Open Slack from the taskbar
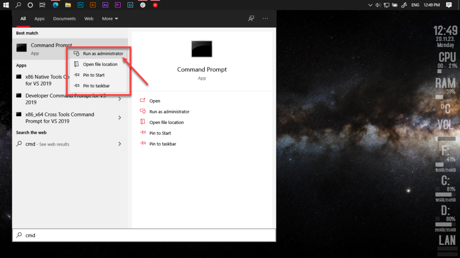The image size is (460, 258). pyautogui.click(x=143, y=5)
